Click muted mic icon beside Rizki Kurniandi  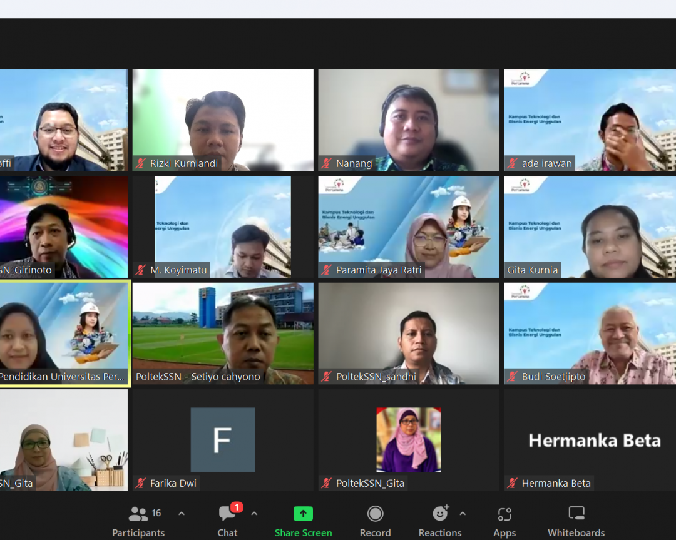pos(141,164)
